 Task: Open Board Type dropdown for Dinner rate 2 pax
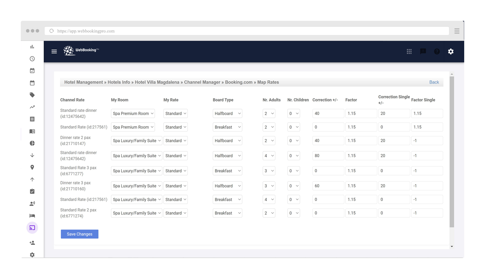click(227, 141)
